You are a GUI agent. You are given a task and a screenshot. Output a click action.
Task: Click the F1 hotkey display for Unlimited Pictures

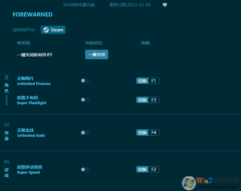[x=154, y=81]
